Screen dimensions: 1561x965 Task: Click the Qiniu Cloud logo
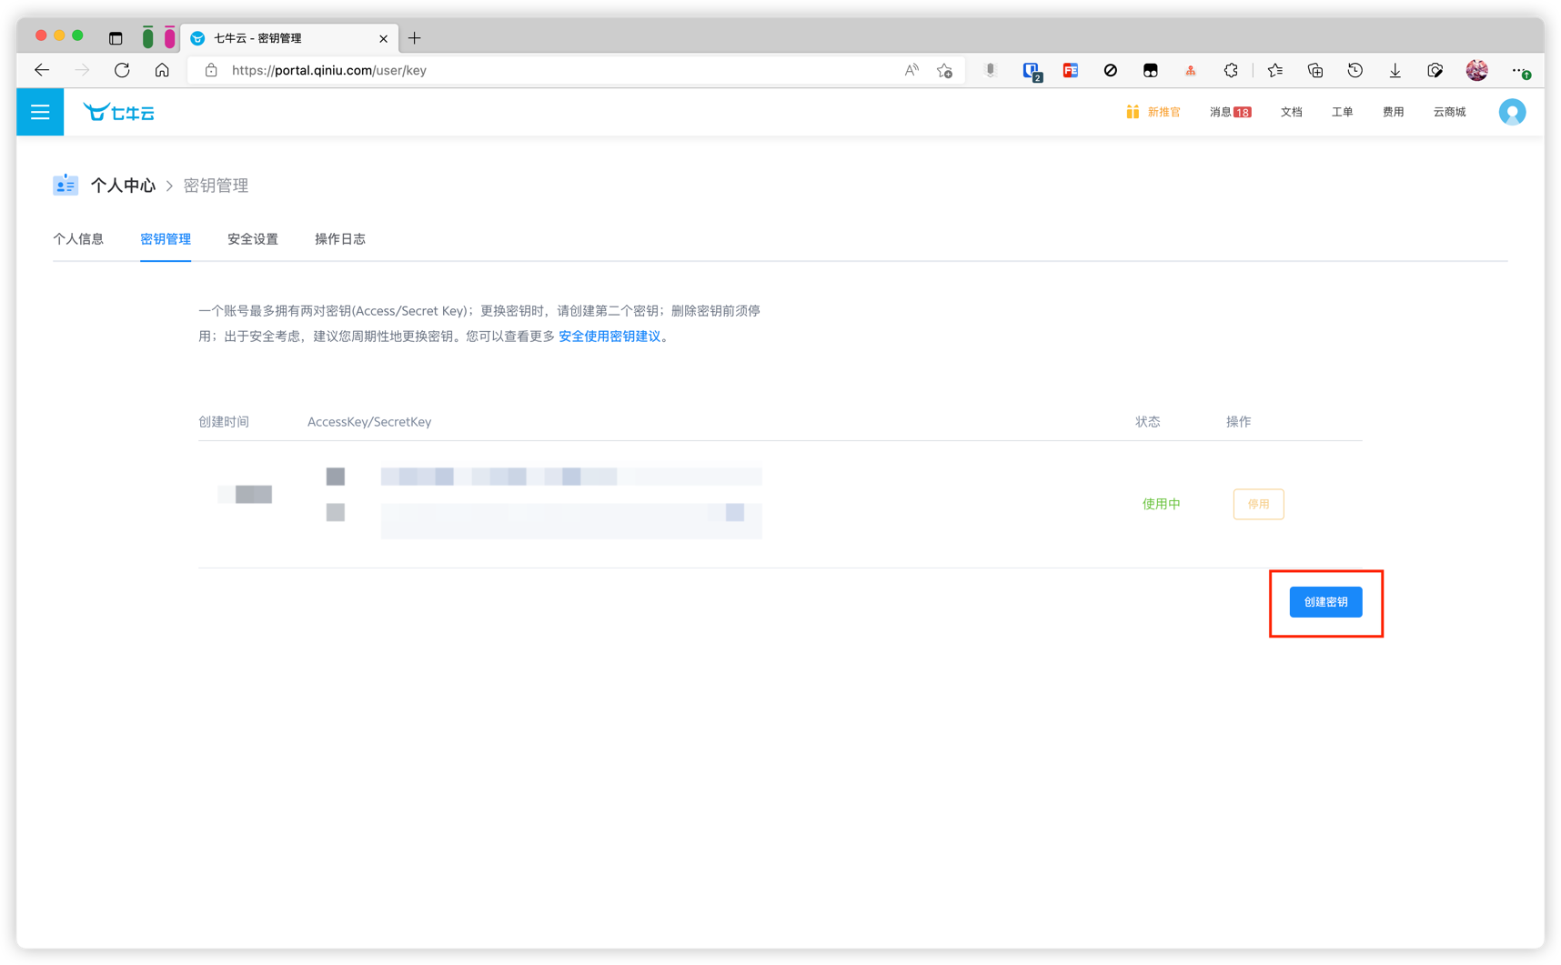click(x=119, y=112)
